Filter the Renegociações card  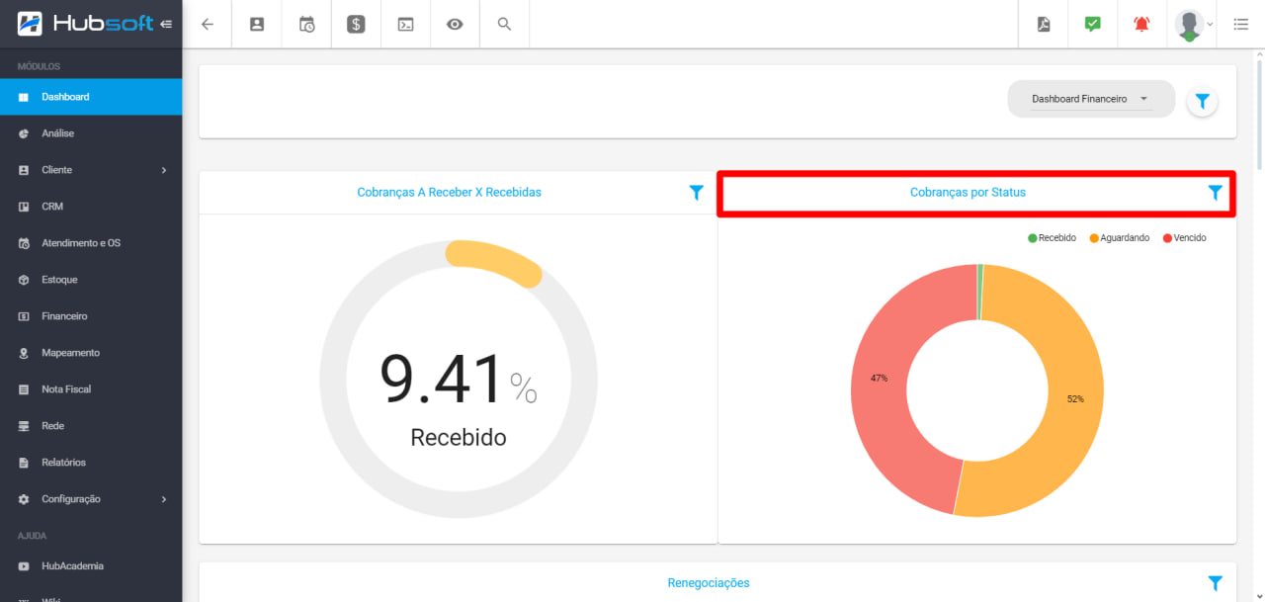click(1216, 583)
